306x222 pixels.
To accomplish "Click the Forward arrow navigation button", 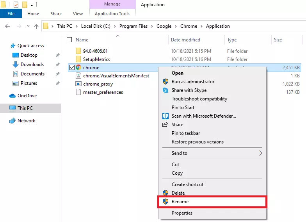I will click(x=19, y=26).
